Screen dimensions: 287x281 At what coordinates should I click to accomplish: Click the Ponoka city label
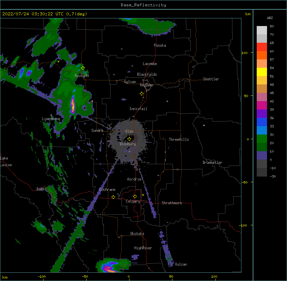click(160, 45)
